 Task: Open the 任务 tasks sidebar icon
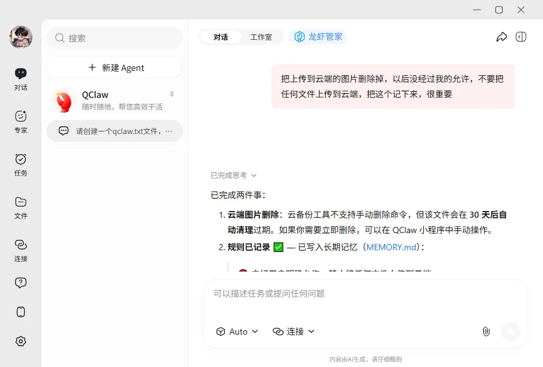pyautogui.click(x=21, y=165)
